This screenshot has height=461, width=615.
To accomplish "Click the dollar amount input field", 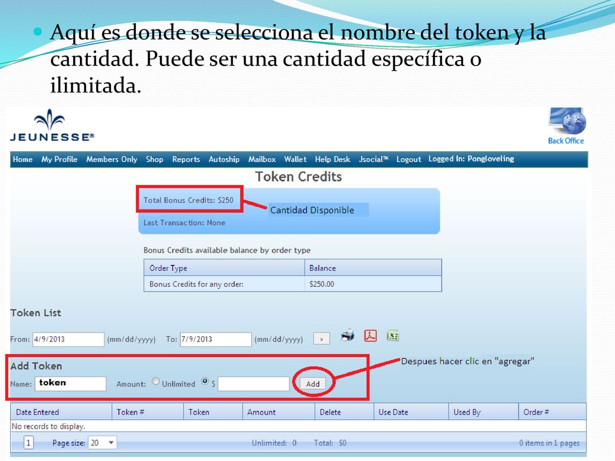I will pyautogui.click(x=253, y=384).
